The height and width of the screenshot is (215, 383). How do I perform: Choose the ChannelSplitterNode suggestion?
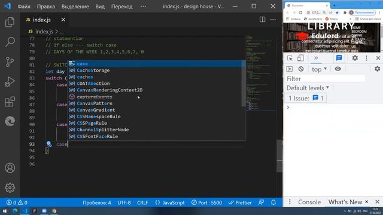click(x=157, y=130)
